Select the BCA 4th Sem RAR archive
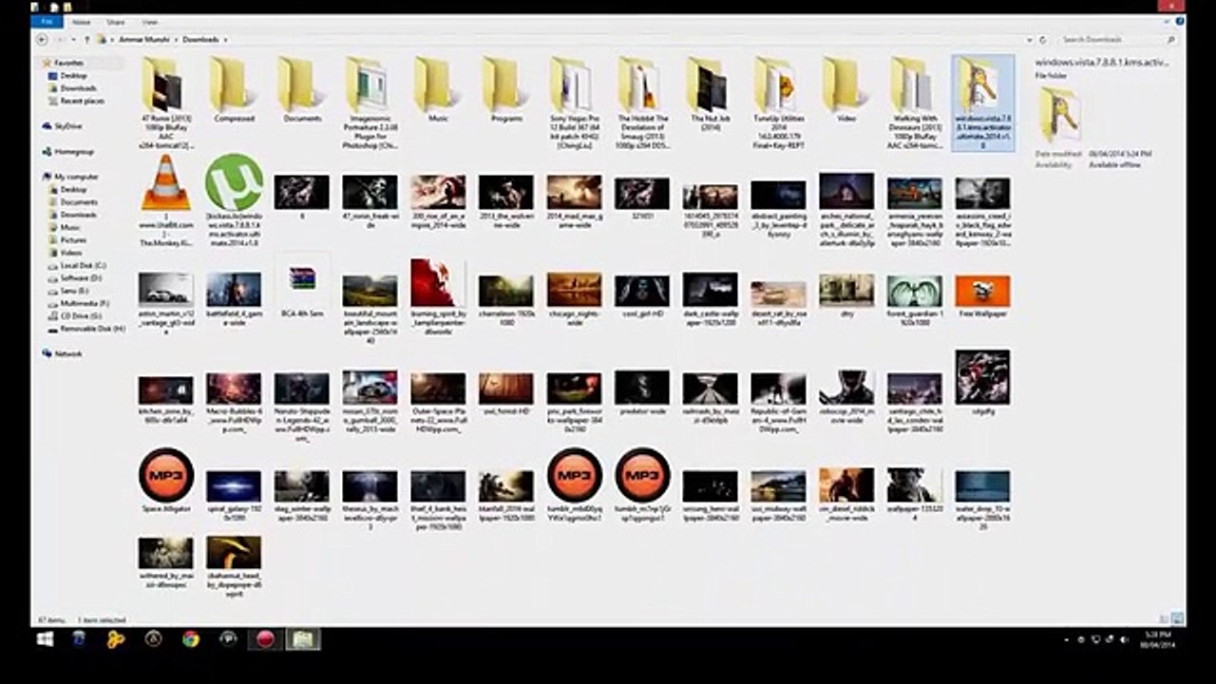Image resolution: width=1216 pixels, height=684 pixels. (x=302, y=287)
